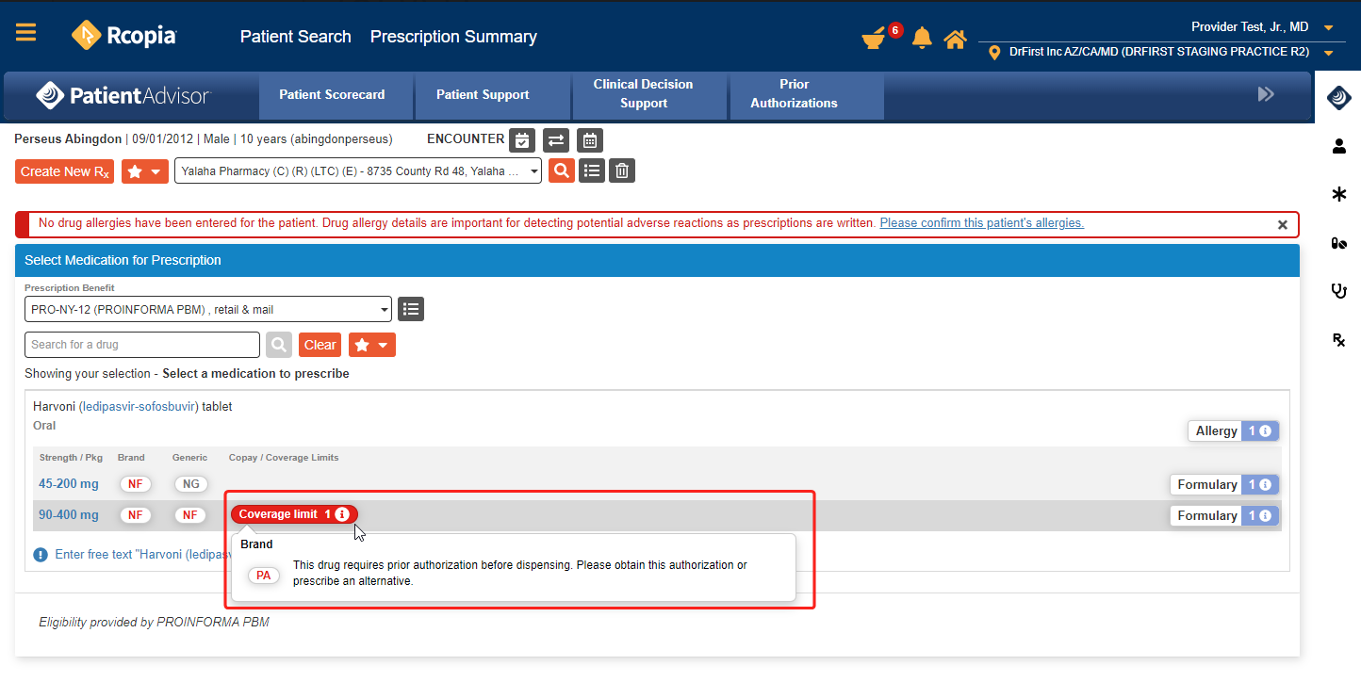Image resolution: width=1361 pixels, height=698 pixels.
Task: Click the NG generic badge for 45-200 mg
Action: point(191,484)
